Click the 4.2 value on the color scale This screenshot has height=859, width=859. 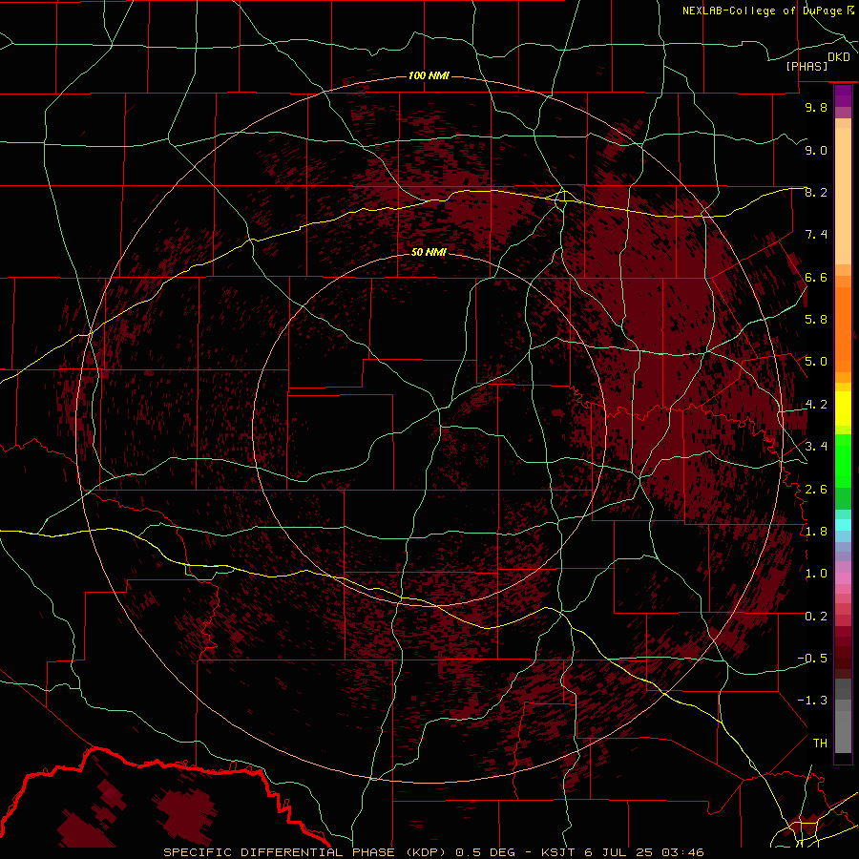pos(816,405)
